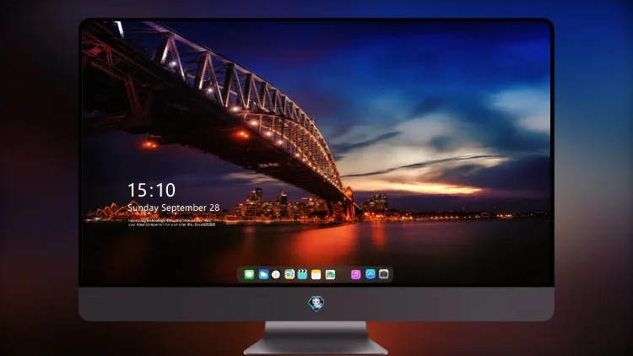Screen dimensions: 633x356
Task: Click the small tagline text below date
Action: 172,223
